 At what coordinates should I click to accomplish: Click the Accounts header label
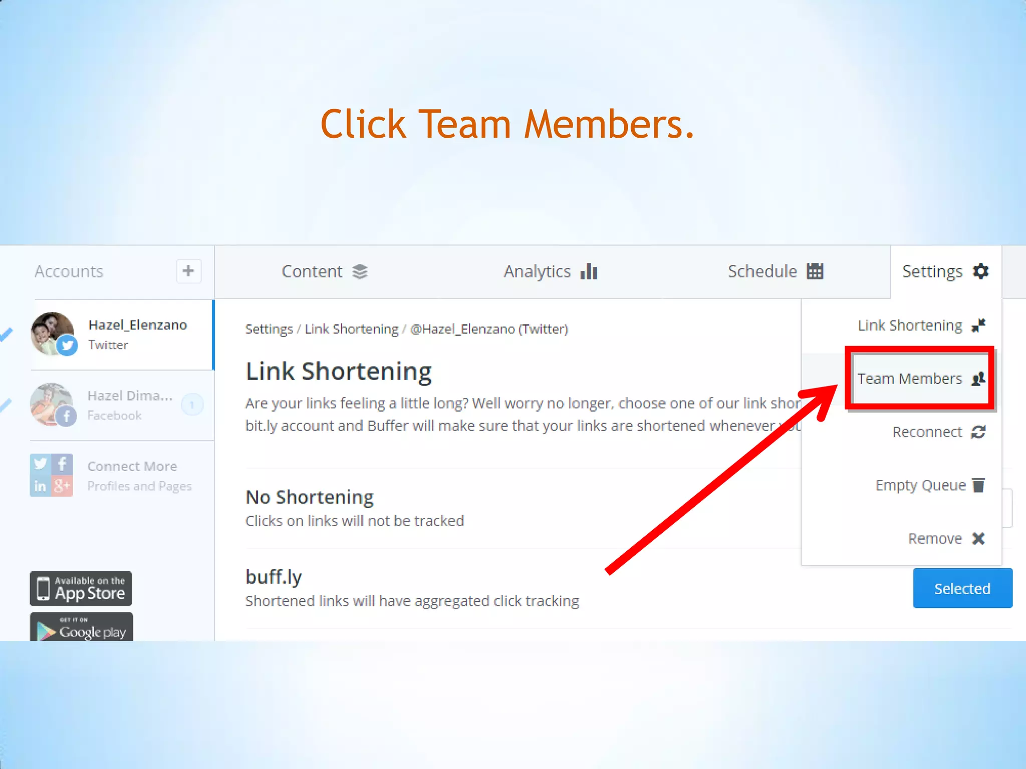click(x=69, y=271)
